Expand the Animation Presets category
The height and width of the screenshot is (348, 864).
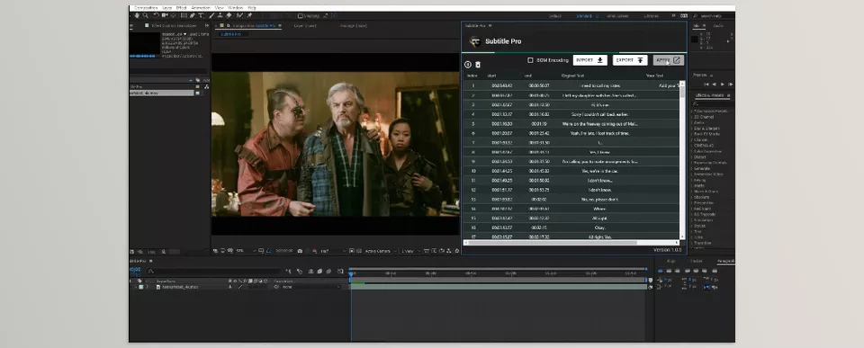[691, 111]
